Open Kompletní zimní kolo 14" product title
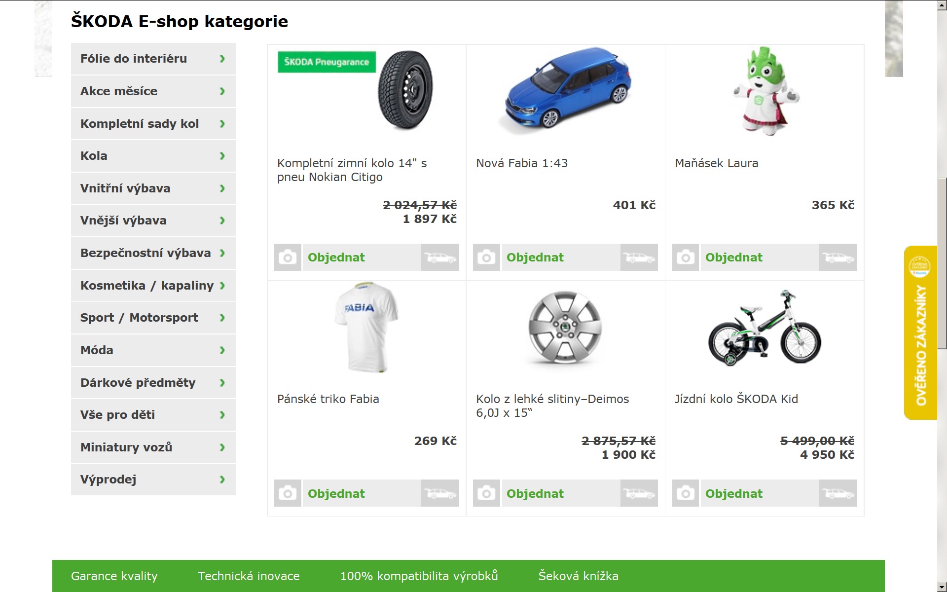The width and height of the screenshot is (947, 592). tap(352, 170)
